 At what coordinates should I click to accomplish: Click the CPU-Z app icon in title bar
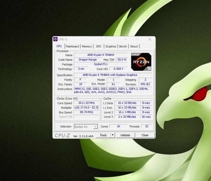point(55,39)
